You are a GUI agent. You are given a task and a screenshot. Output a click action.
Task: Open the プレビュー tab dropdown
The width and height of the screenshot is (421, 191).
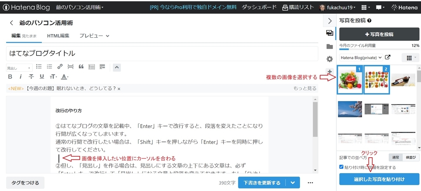coord(94,36)
